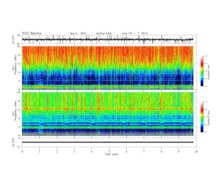Image resolution: width=221 pixels, height=170 pixels.
Task: Select the ch.2 color bar log(PSD) caption
Action: click(209, 118)
